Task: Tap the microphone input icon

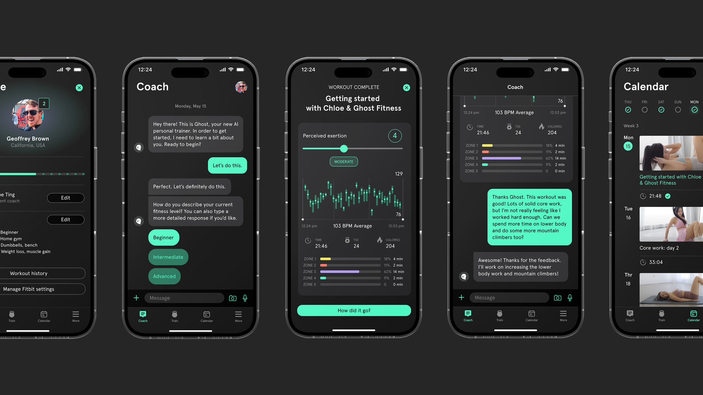Action: (x=246, y=298)
